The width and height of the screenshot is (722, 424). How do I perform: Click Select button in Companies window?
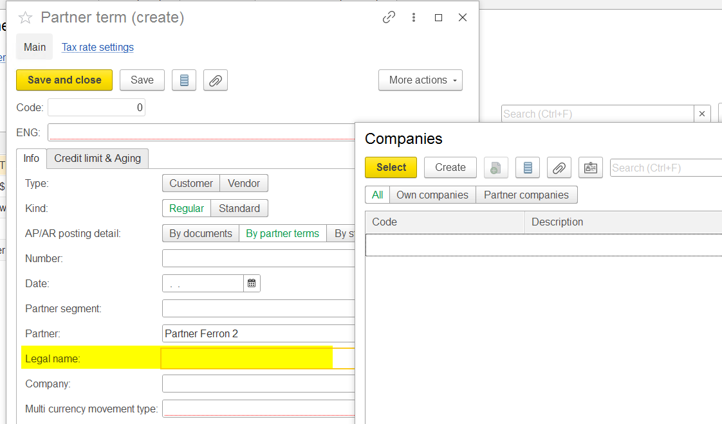coord(391,168)
